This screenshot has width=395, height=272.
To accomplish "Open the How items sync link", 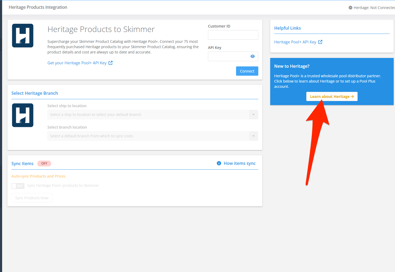I will pyautogui.click(x=239, y=163).
